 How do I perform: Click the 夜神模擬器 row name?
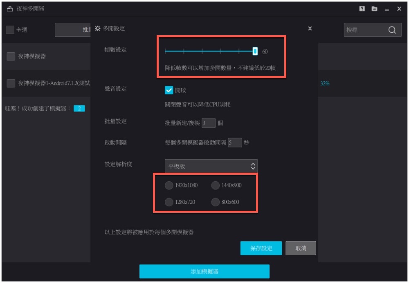coord(32,56)
